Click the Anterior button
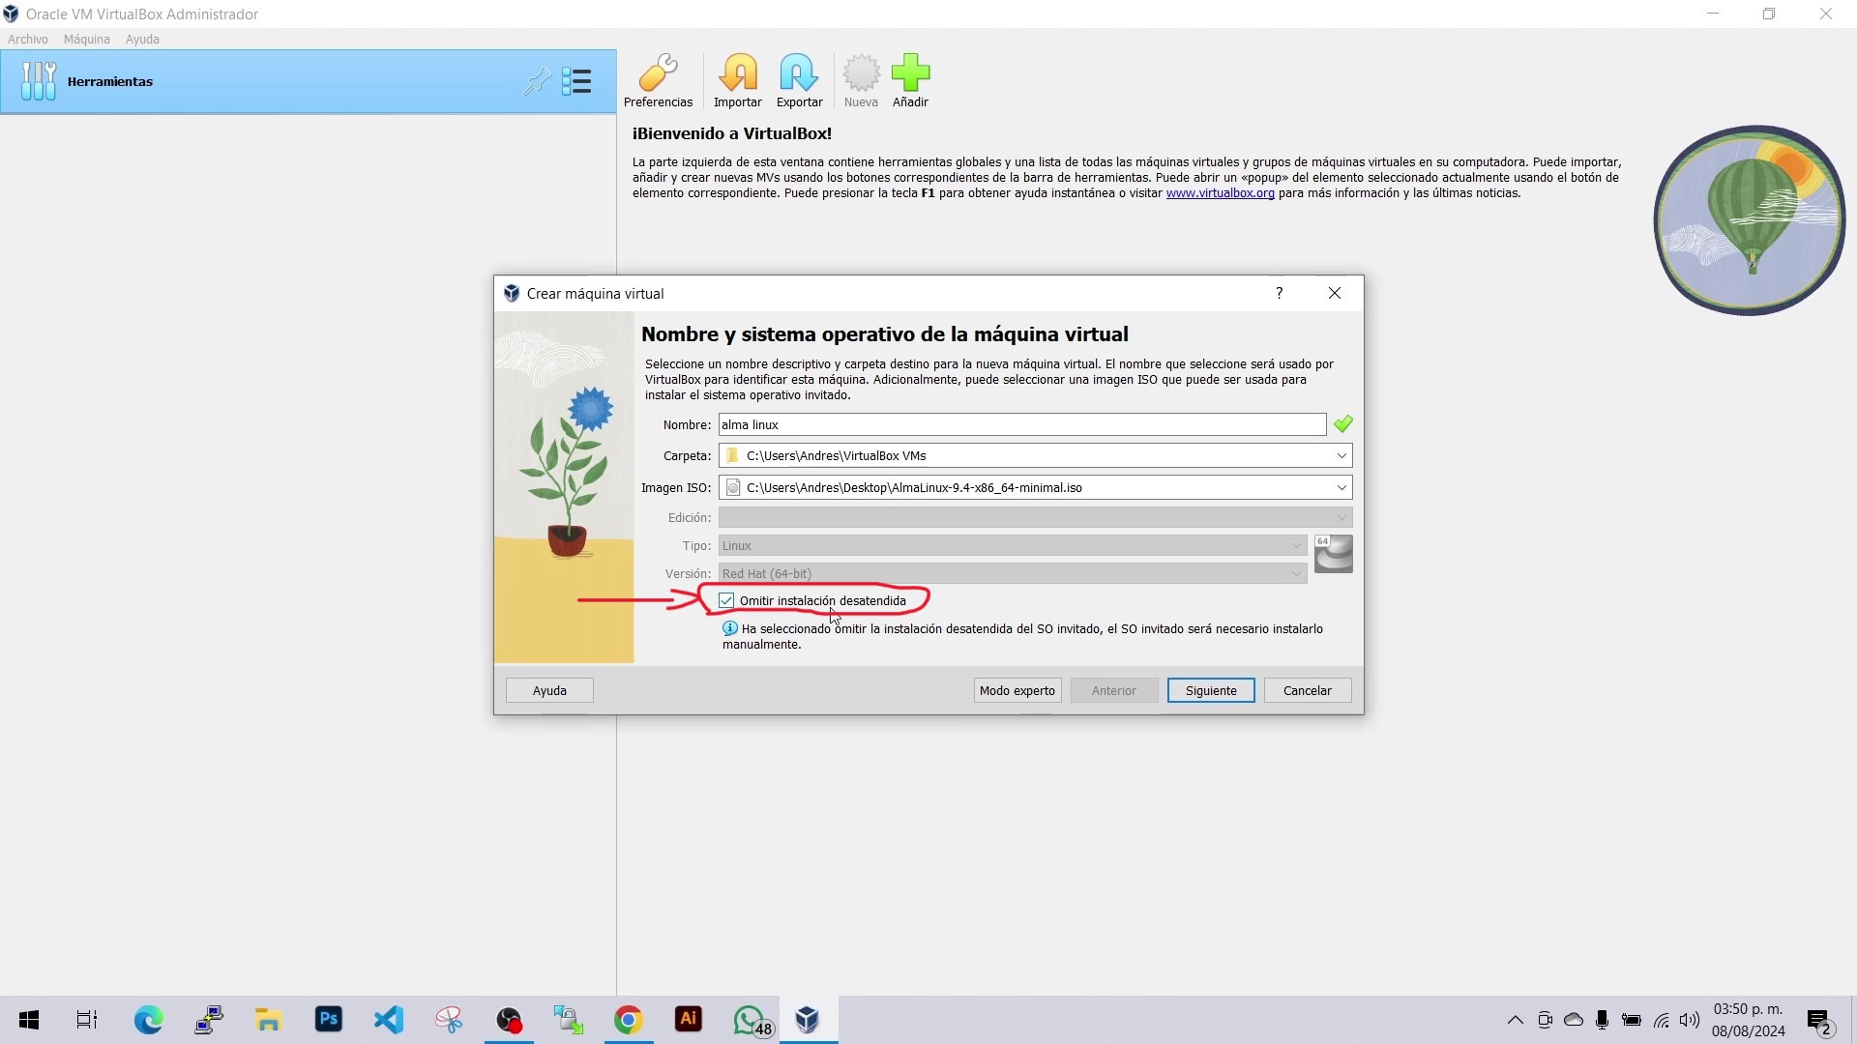 [1113, 690]
